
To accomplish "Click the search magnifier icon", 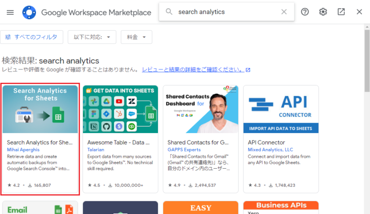I will coord(169,11).
